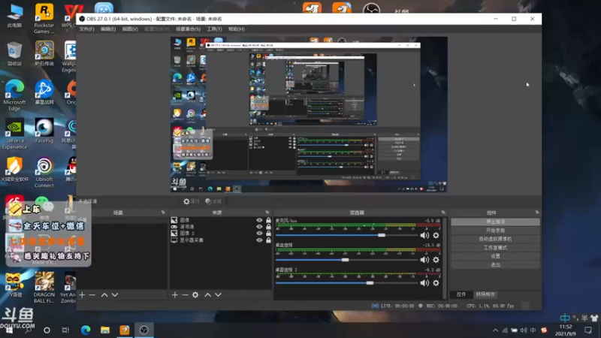
Task: Pop out the 混音器 dock panel
Action: tap(443, 213)
